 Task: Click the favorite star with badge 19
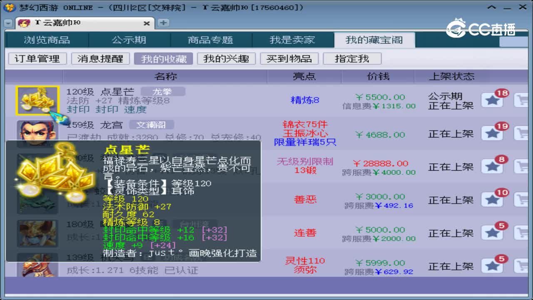tap(492, 134)
